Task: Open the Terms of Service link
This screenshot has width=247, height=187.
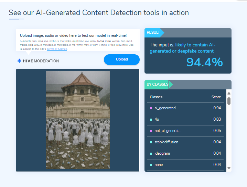Action: click(x=57, y=49)
